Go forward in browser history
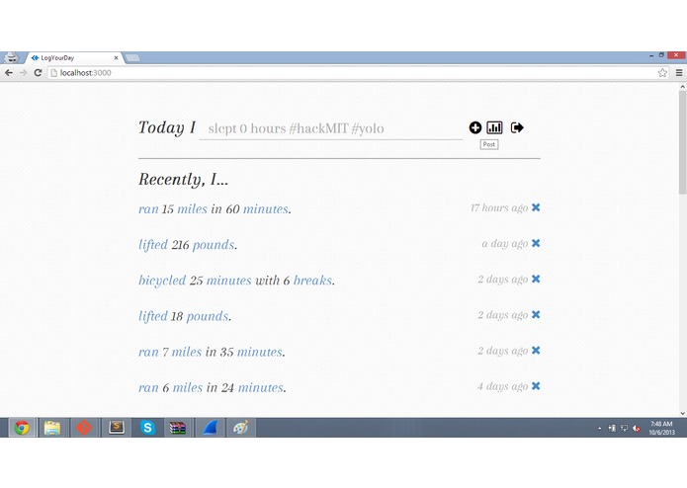This screenshot has width=687, height=488. [23, 73]
